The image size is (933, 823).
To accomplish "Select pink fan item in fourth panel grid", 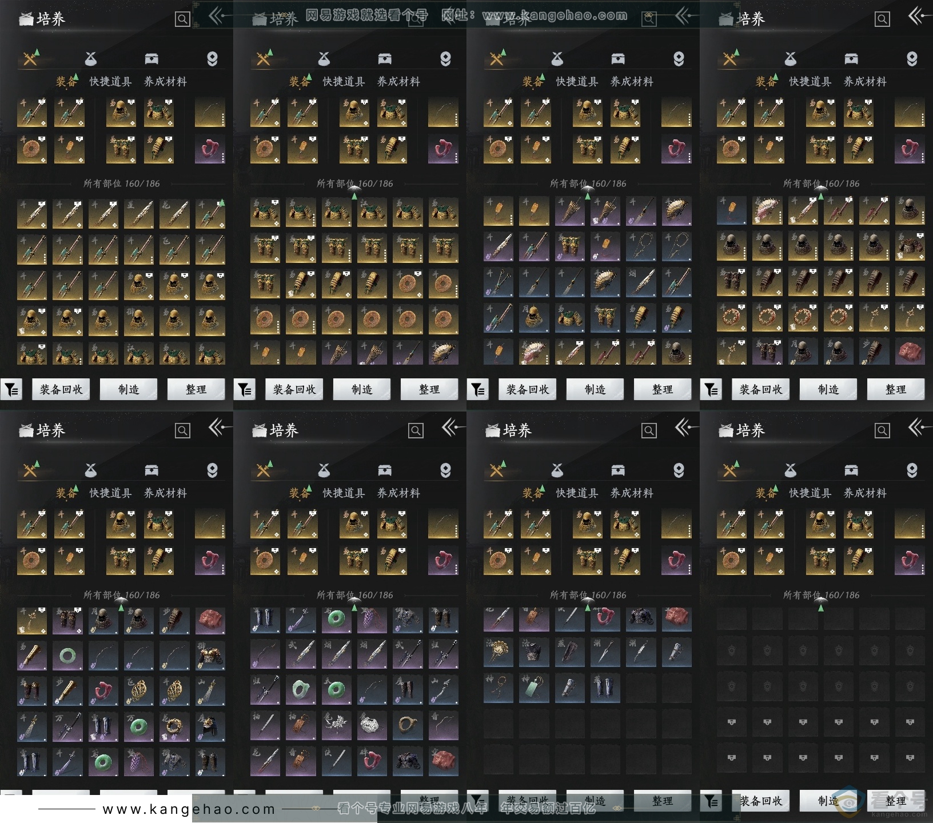I will pyautogui.click(x=767, y=211).
